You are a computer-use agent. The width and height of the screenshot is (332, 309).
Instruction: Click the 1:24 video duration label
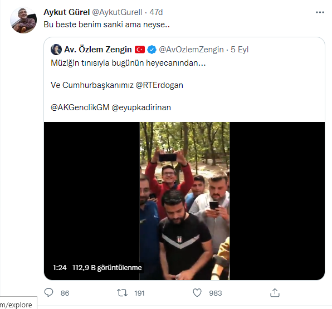[60, 268]
